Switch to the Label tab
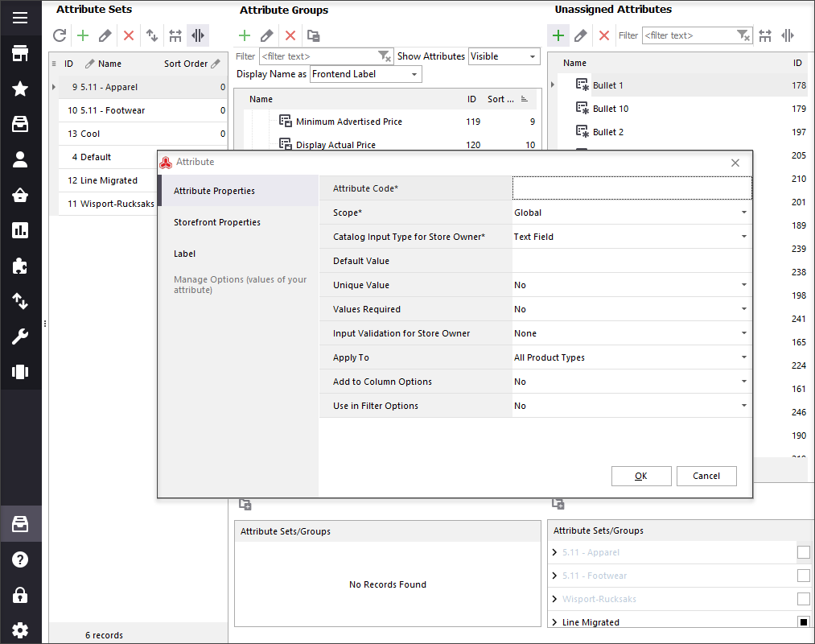This screenshot has width=815, height=644. pyautogui.click(x=238, y=254)
